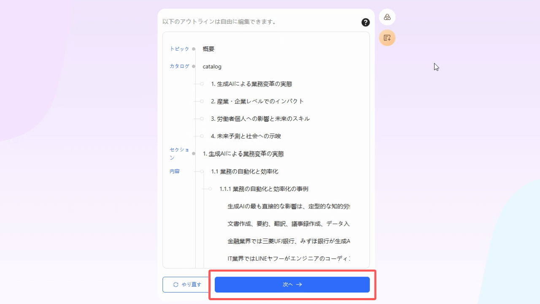This screenshot has height=304, width=540.
Task: Click the line starting 生成AIの最も直接的な影響は
Action: (x=289, y=206)
